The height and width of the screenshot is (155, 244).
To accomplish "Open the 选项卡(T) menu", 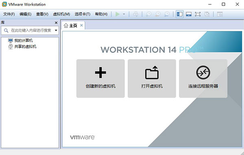I will 83,14.
